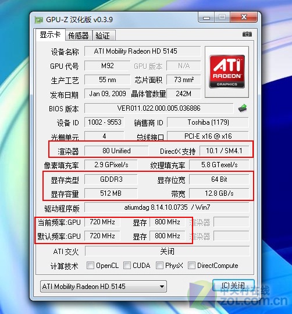Screen dimensions: 292x314
Task: Click the driver version atiumdag field
Action: (x=167, y=207)
